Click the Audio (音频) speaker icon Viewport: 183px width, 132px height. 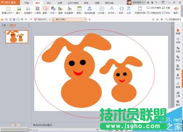tap(176, 9)
